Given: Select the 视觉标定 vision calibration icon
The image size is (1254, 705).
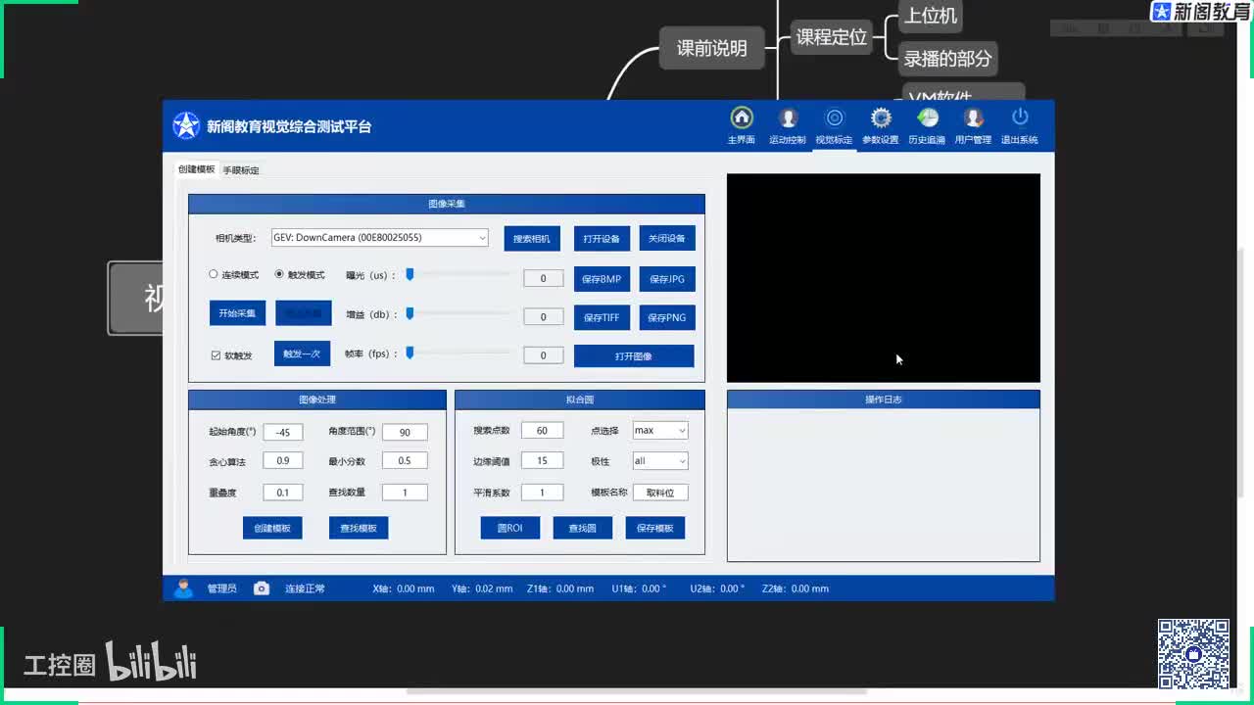Looking at the screenshot, I should tap(834, 118).
